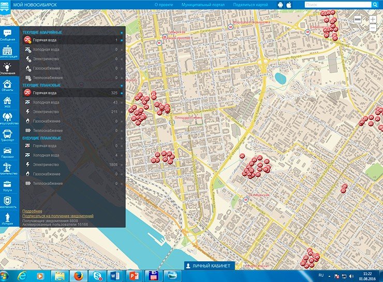Click the Поиск search input field

pos(338,5)
